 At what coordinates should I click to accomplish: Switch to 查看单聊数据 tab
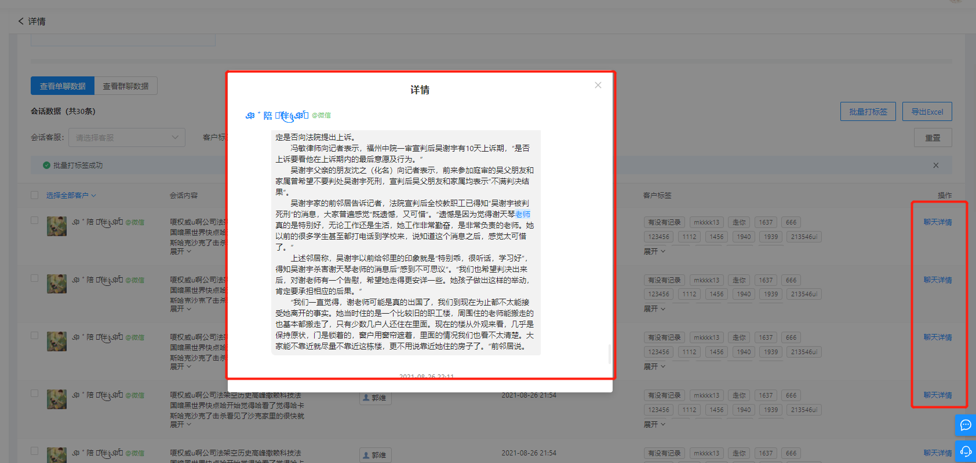coord(63,86)
